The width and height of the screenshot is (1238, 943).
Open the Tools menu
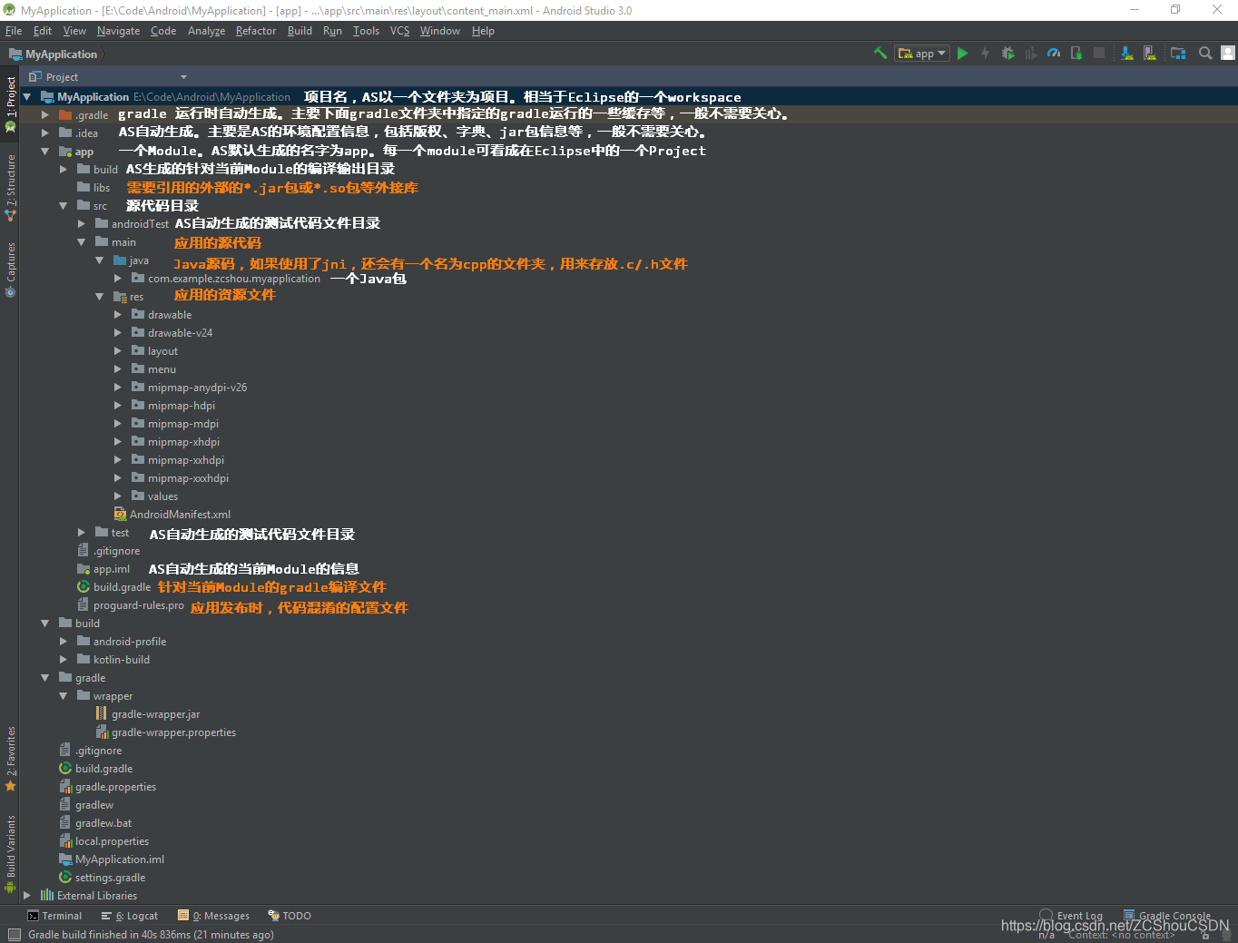[366, 31]
